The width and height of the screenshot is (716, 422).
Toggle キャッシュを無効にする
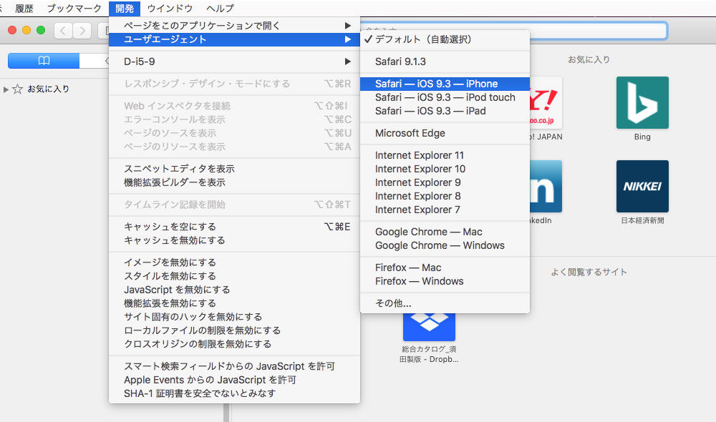pos(234,240)
